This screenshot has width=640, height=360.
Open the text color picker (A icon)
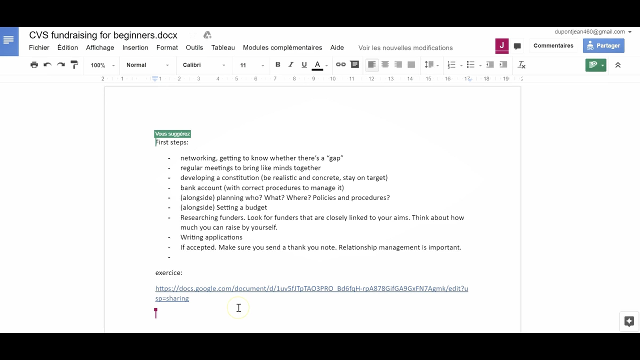[317, 65]
